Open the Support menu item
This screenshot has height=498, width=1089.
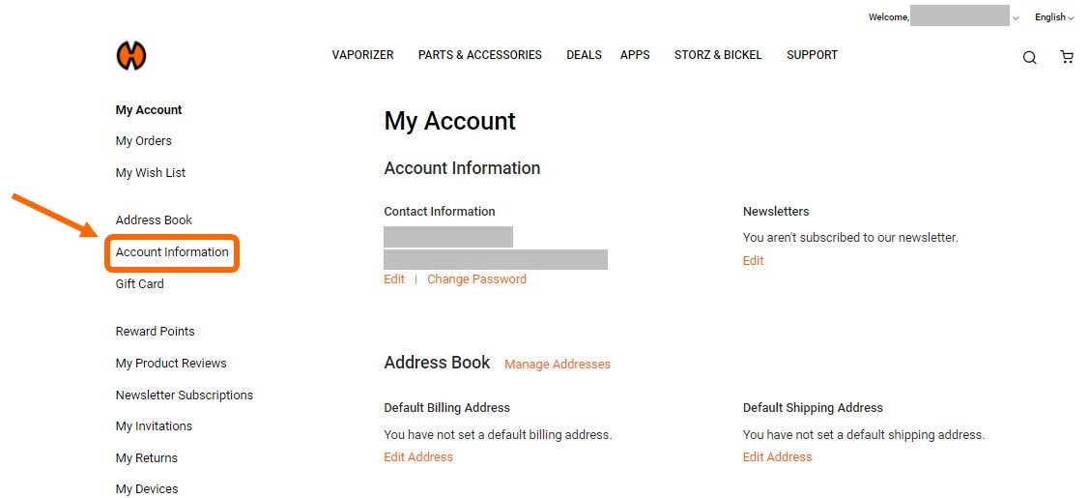click(x=812, y=55)
